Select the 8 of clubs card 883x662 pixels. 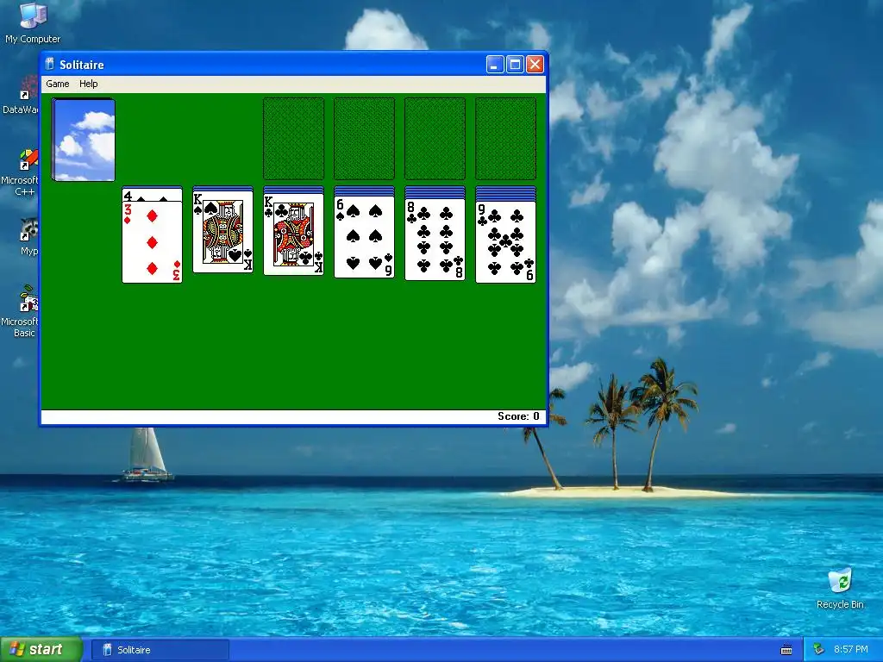(435, 240)
